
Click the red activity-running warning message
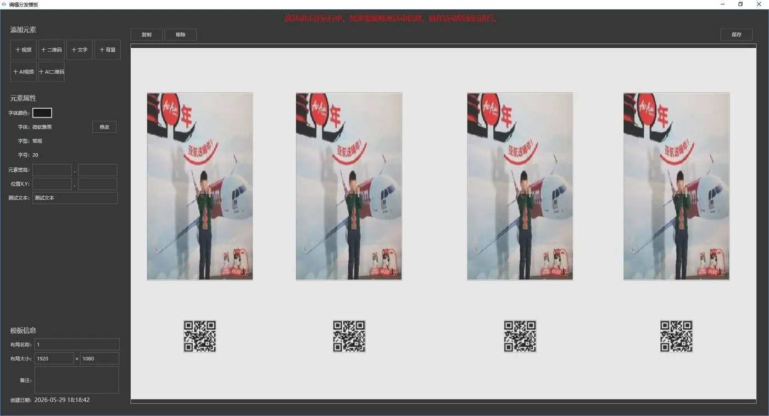click(x=391, y=19)
